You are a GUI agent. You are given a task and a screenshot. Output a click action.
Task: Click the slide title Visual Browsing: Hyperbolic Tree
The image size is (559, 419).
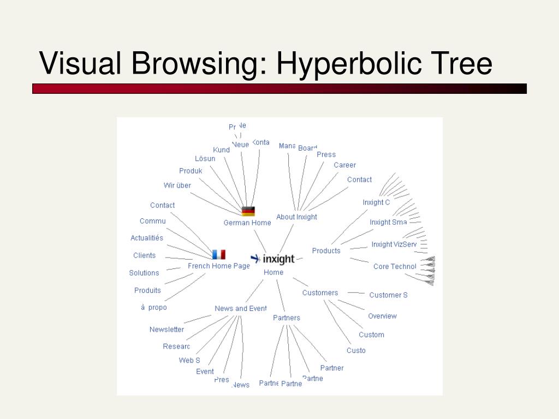(x=266, y=63)
